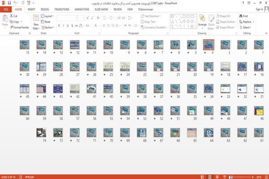Save the presentation from the quick access toolbar
The width and height of the screenshot is (269, 179).
(x=9, y=3)
